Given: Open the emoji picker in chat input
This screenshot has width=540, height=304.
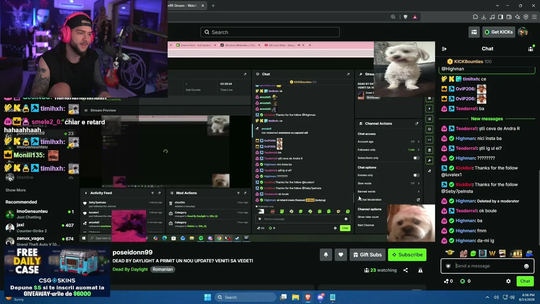Looking at the screenshot, I should pyautogui.click(x=526, y=266).
